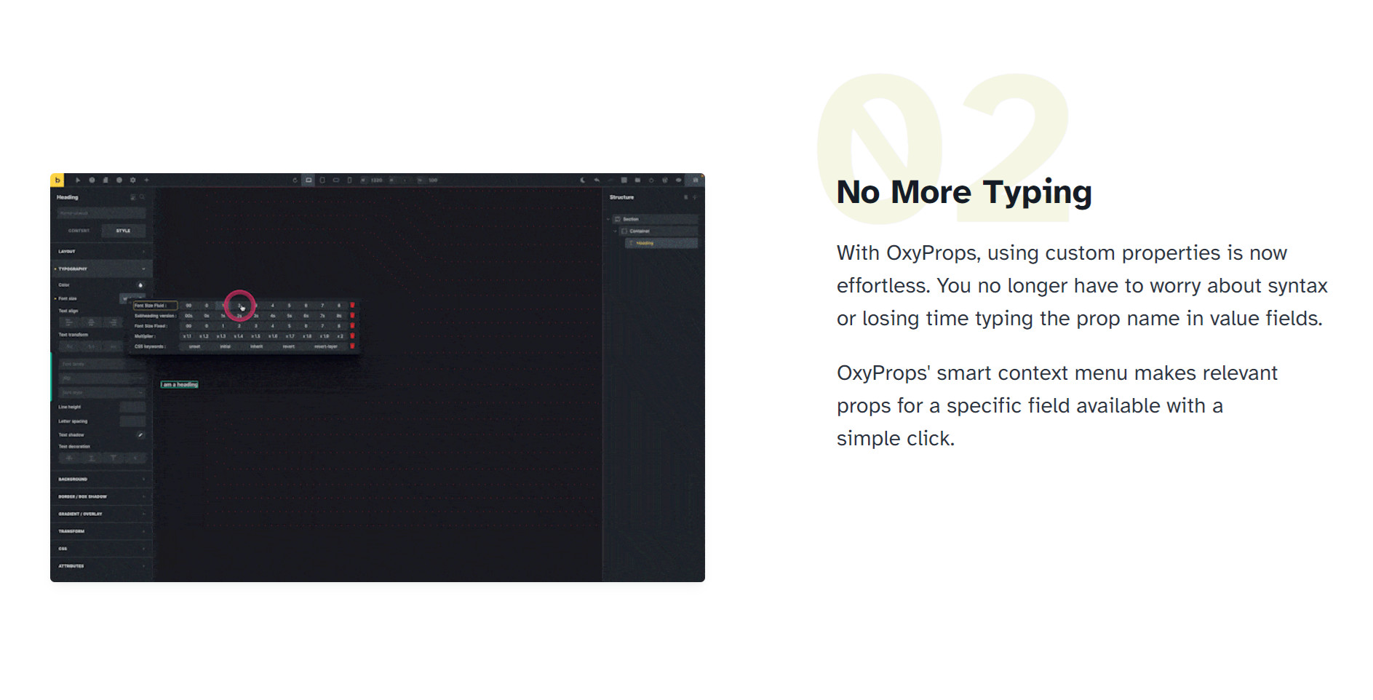Viewport: 1373px width, 700px height.
Task: Toggle the last Text decoration button
Action: tap(135, 458)
